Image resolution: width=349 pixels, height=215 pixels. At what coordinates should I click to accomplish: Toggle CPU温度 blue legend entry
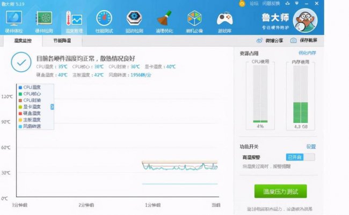[x=30, y=87]
